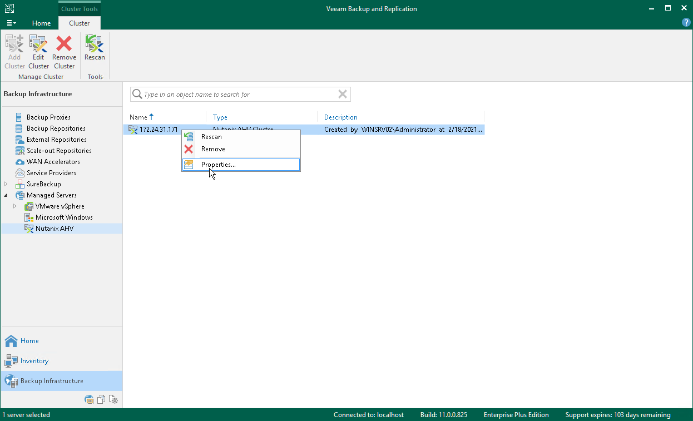Click "1 server selected" in status bar
Viewport: 693px width, 421px height.
point(26,415)
